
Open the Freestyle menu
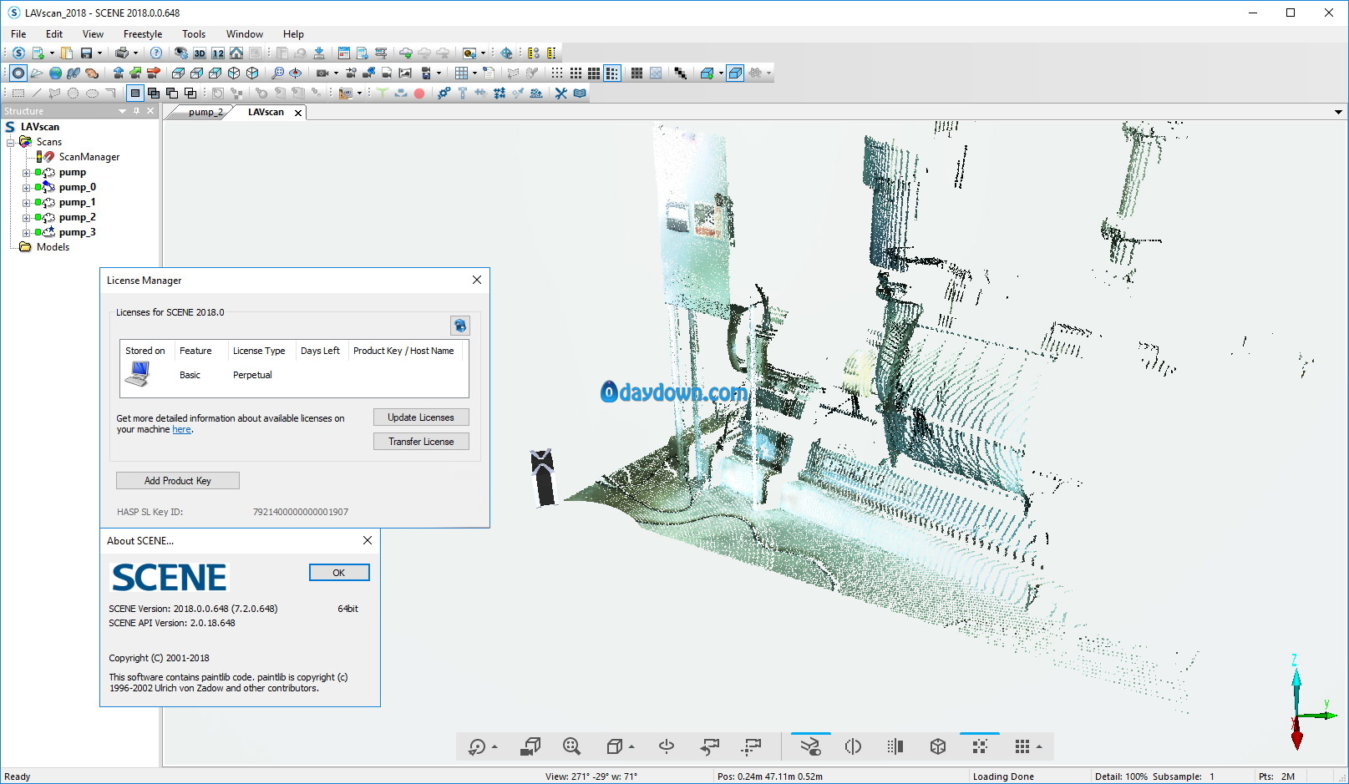[143, 34]
